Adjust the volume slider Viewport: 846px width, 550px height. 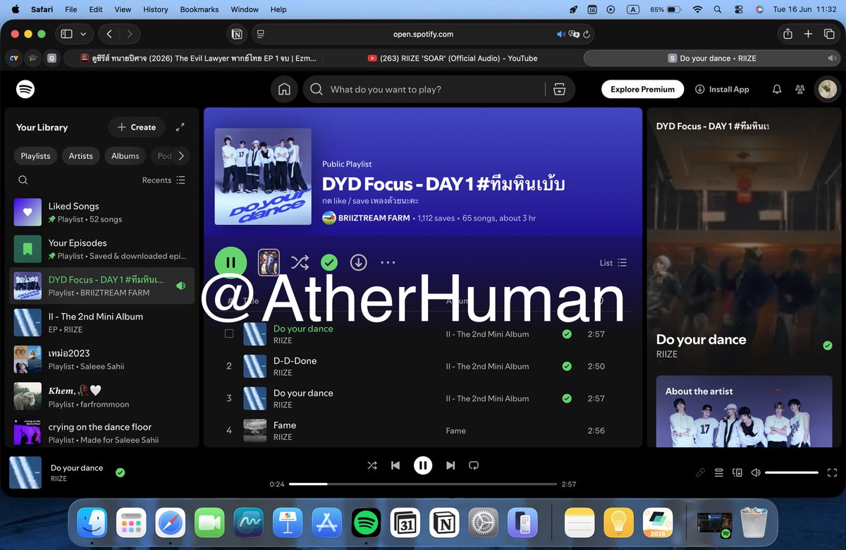[792, 472]
